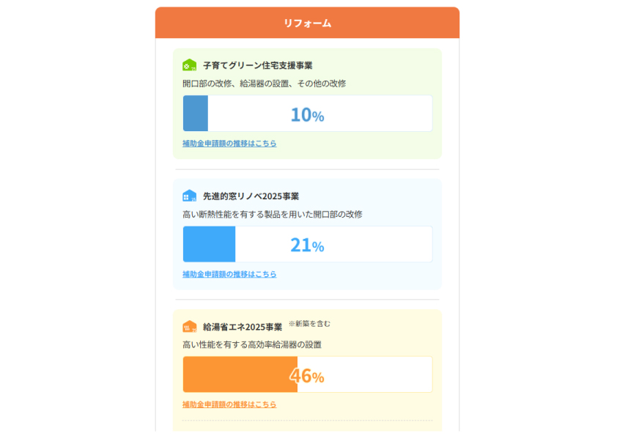617x436 pixels.
Task: Click the green house icon for 子育てグリーン住宅支援事業
Action: click(189, 65)
